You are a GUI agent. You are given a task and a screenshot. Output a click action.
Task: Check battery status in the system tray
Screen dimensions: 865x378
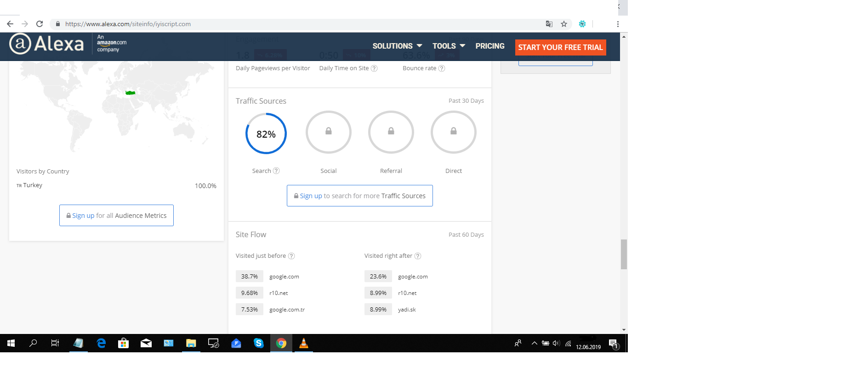546,343
